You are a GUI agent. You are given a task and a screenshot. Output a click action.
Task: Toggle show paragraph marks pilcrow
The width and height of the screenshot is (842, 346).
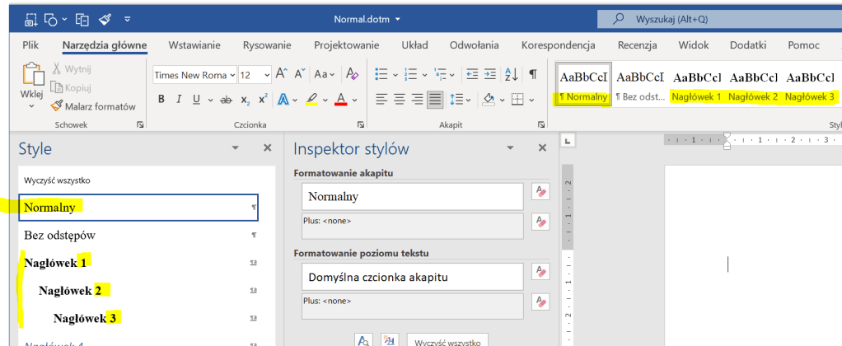(x=532, y=75)
